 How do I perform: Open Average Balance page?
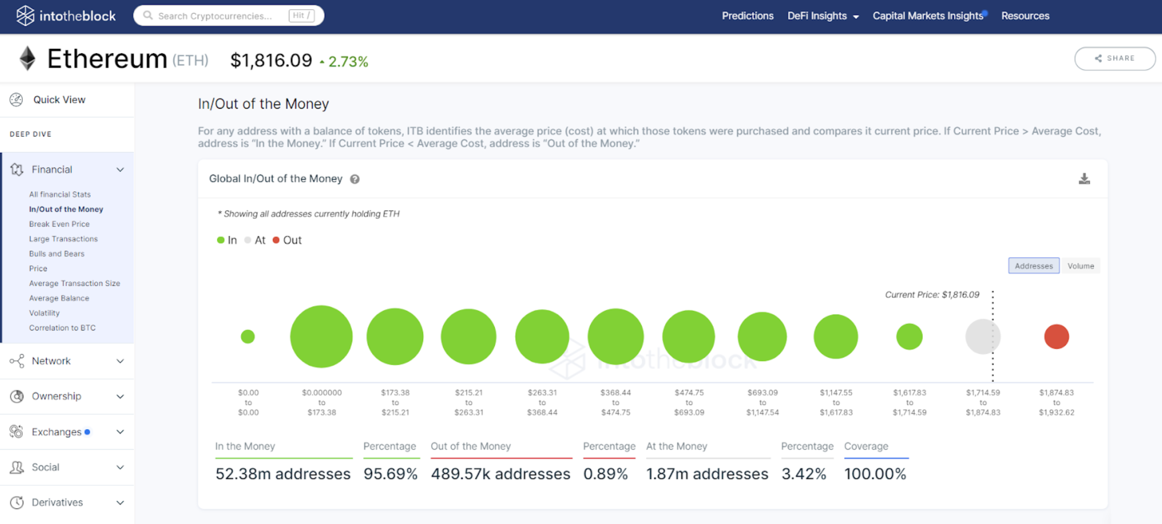point(59,298)
